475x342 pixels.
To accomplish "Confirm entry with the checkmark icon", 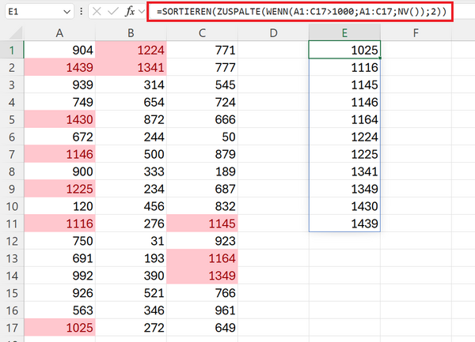I will click(x=113, y=12).
